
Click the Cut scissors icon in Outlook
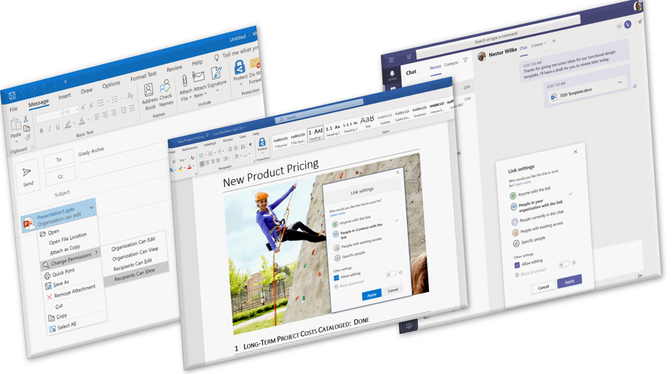[26, 120]
